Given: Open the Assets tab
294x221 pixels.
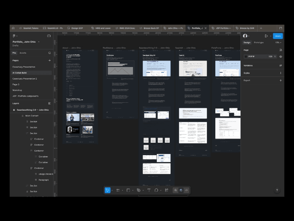Looking at the screenshot, I should [x=23, y=53].
